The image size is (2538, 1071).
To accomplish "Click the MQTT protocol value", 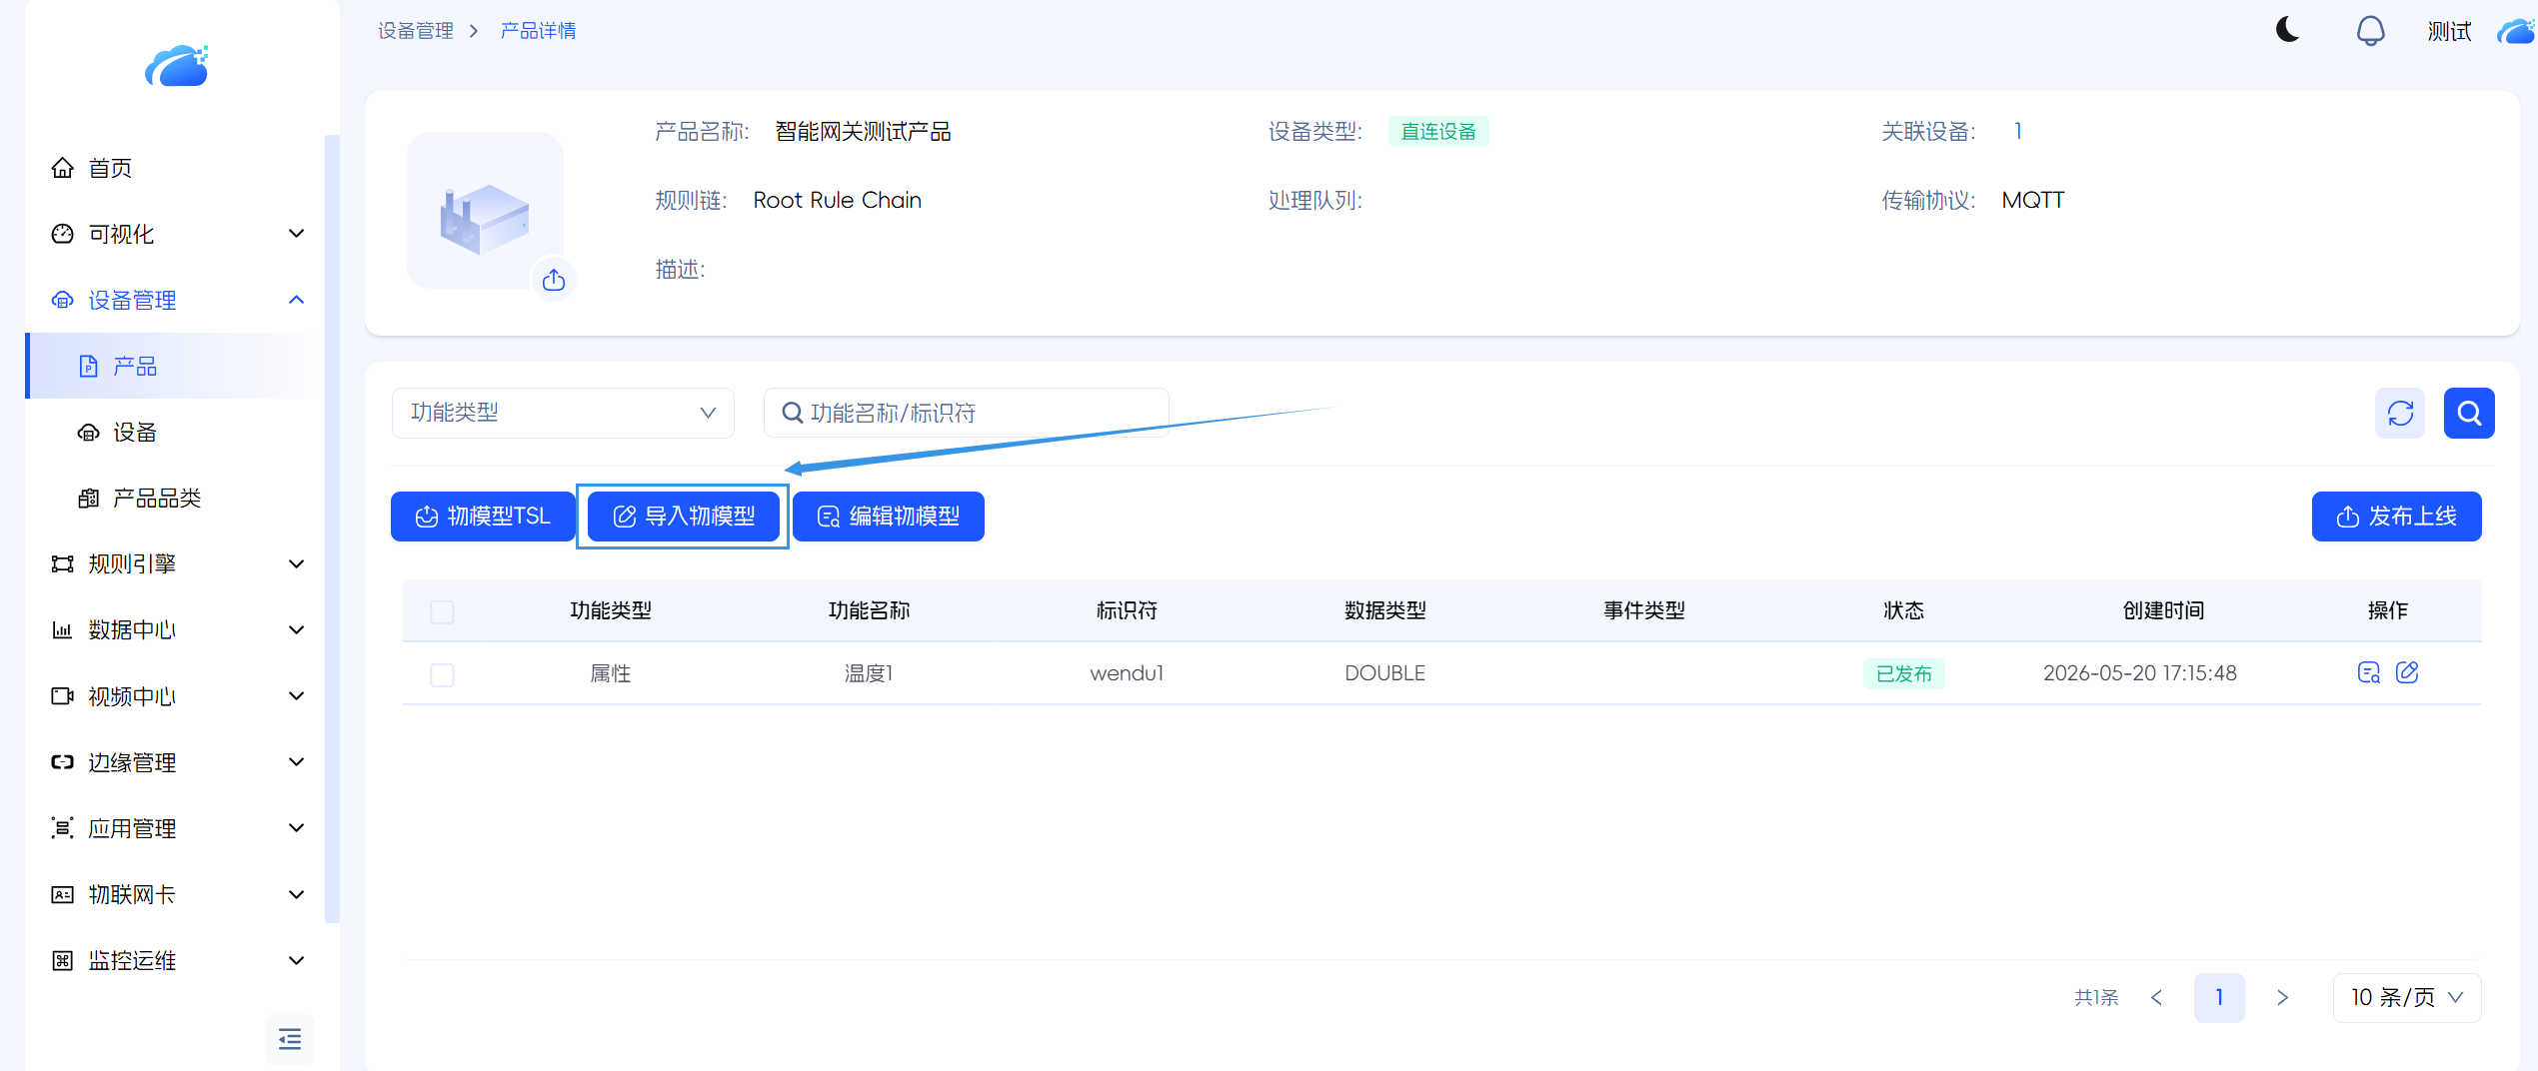I will 2032,200.
